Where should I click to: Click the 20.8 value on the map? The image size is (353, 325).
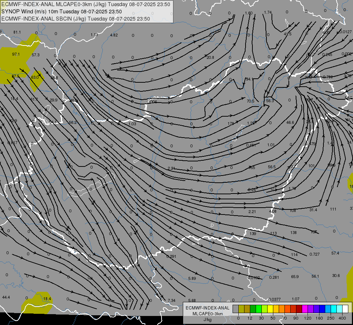pyautogui.click(x=210, y=57)
